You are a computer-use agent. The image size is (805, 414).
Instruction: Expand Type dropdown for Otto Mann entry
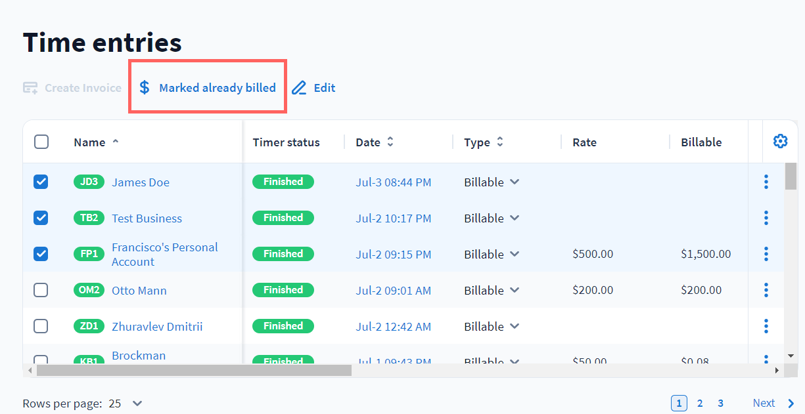(x=515, y=290)
